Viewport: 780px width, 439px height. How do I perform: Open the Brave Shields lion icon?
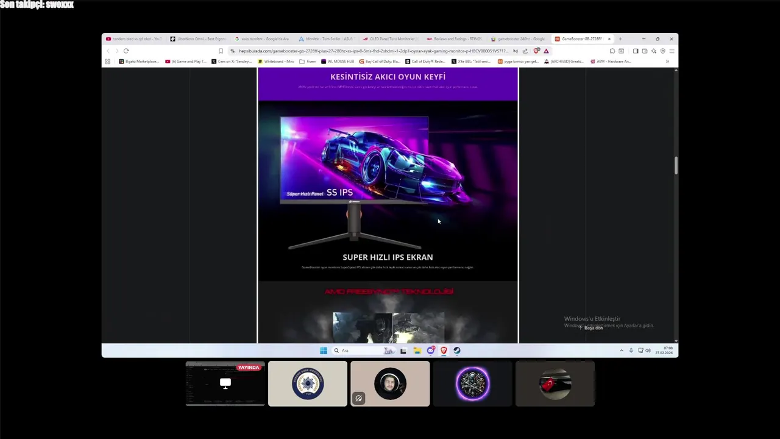coord(536,51)
